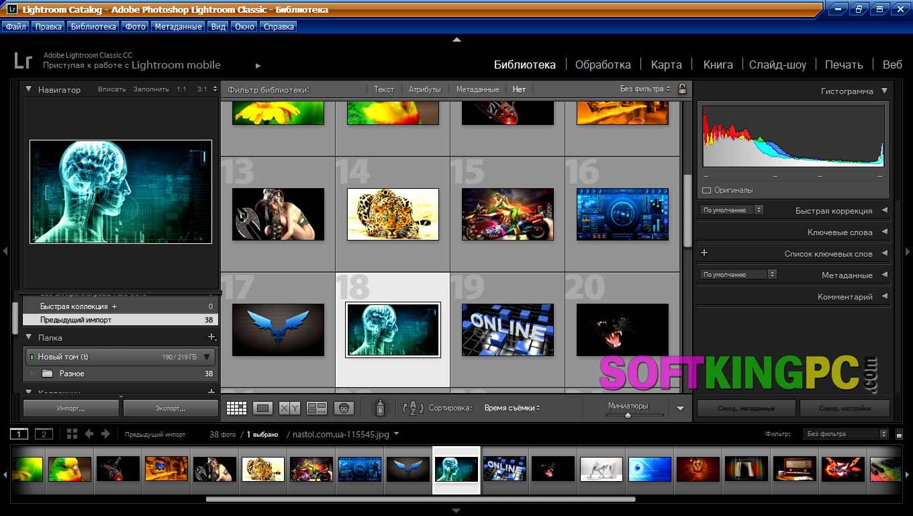The image size is (913, 516).
Task: Open Compare view (X|Y icon)
Action: pos(289,408)
